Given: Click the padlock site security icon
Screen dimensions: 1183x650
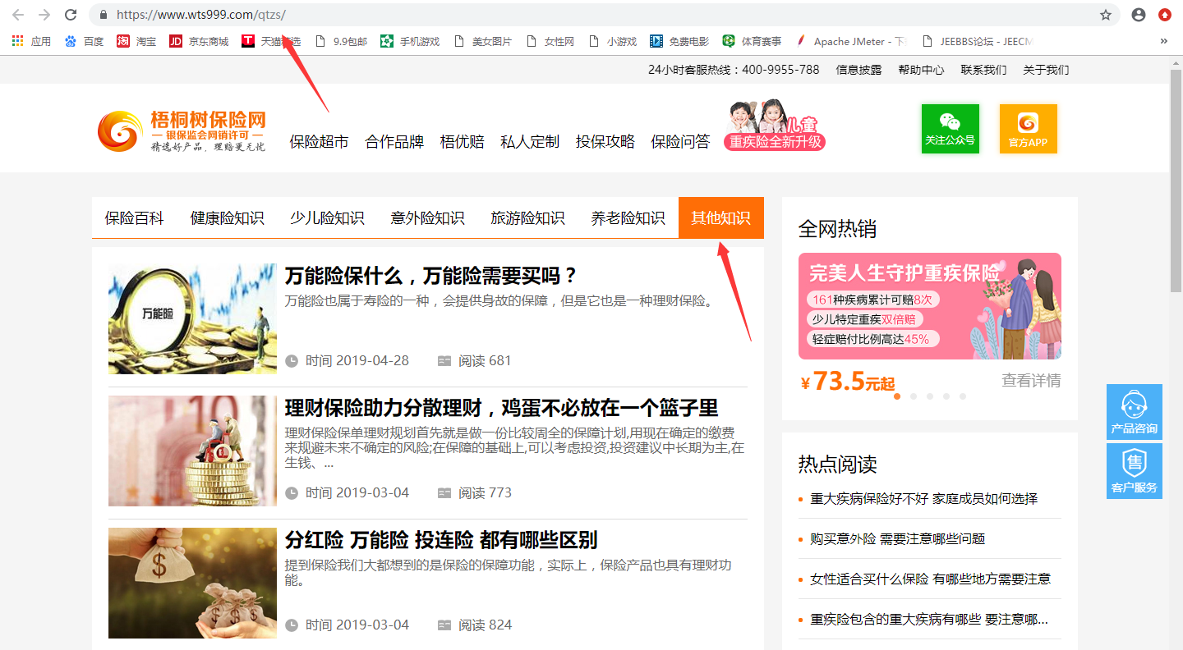Looking at the screenshot, I should 103,15.
